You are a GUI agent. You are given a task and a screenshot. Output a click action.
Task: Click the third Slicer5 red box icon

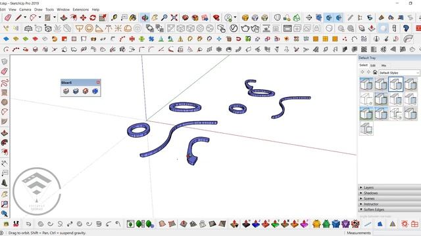(86, 91)
